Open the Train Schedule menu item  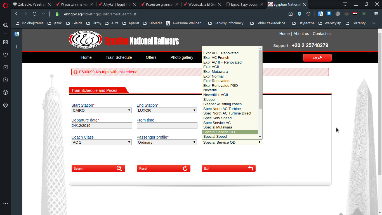pyautogui.click(x=119, y=57)
